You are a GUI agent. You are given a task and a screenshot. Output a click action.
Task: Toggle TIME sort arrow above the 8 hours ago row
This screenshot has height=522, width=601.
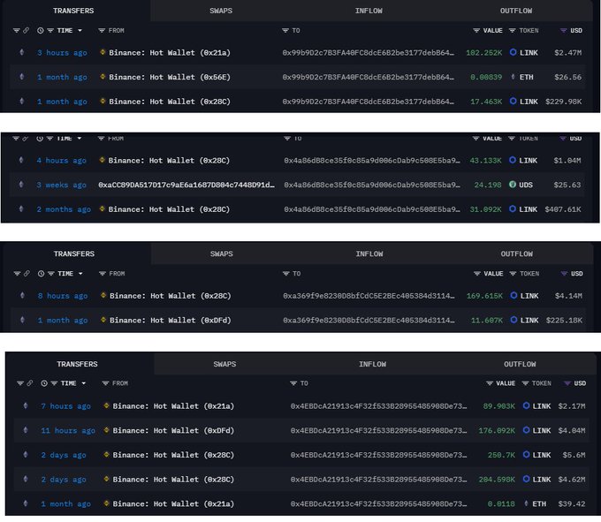(80, 274)
